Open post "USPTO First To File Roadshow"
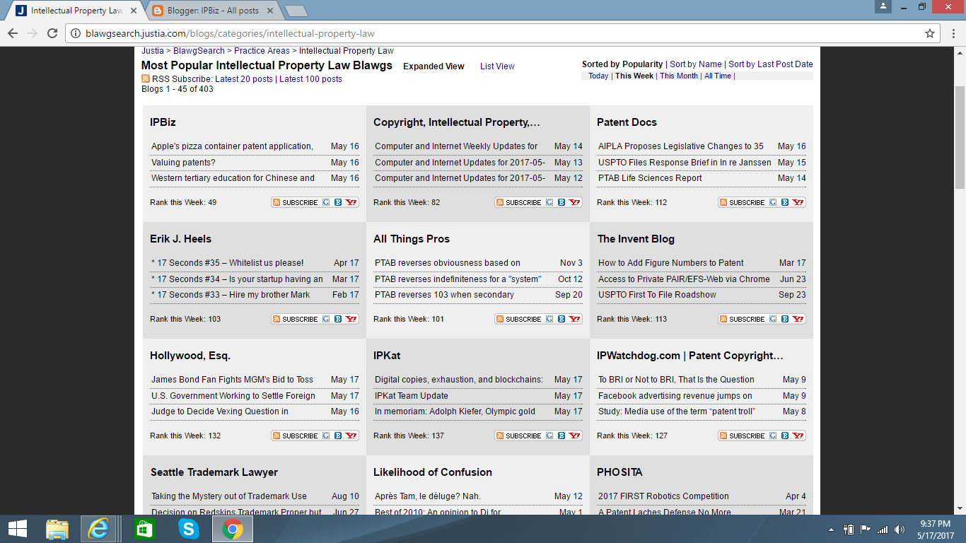The height and width of the screenshot is (543, 966). click(x=657, y=295)
